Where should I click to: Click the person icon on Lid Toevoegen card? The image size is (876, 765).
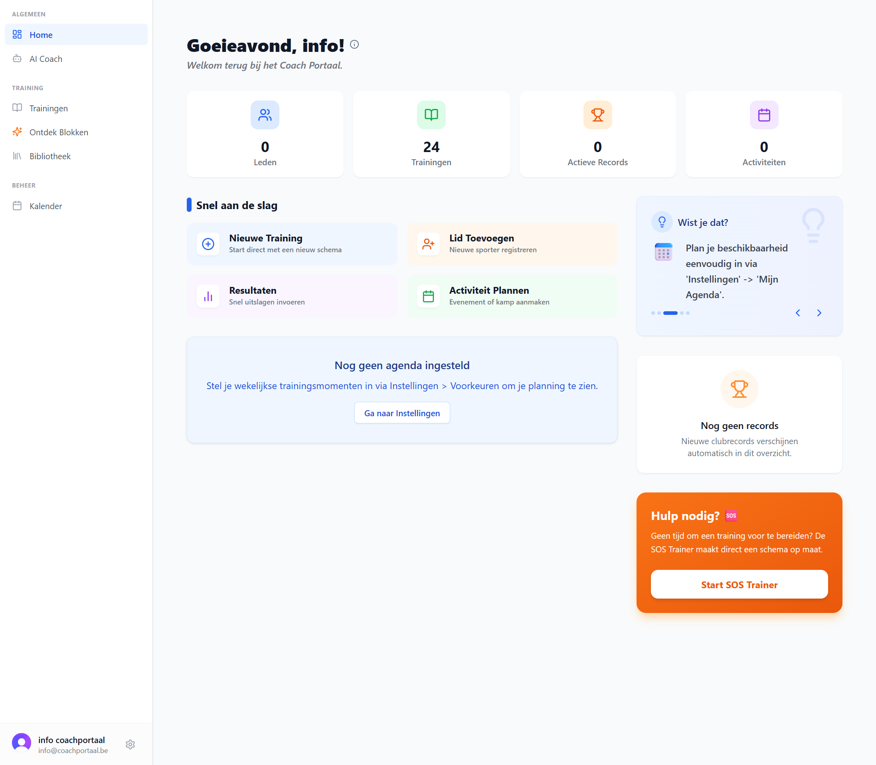(x=428, y=244)
